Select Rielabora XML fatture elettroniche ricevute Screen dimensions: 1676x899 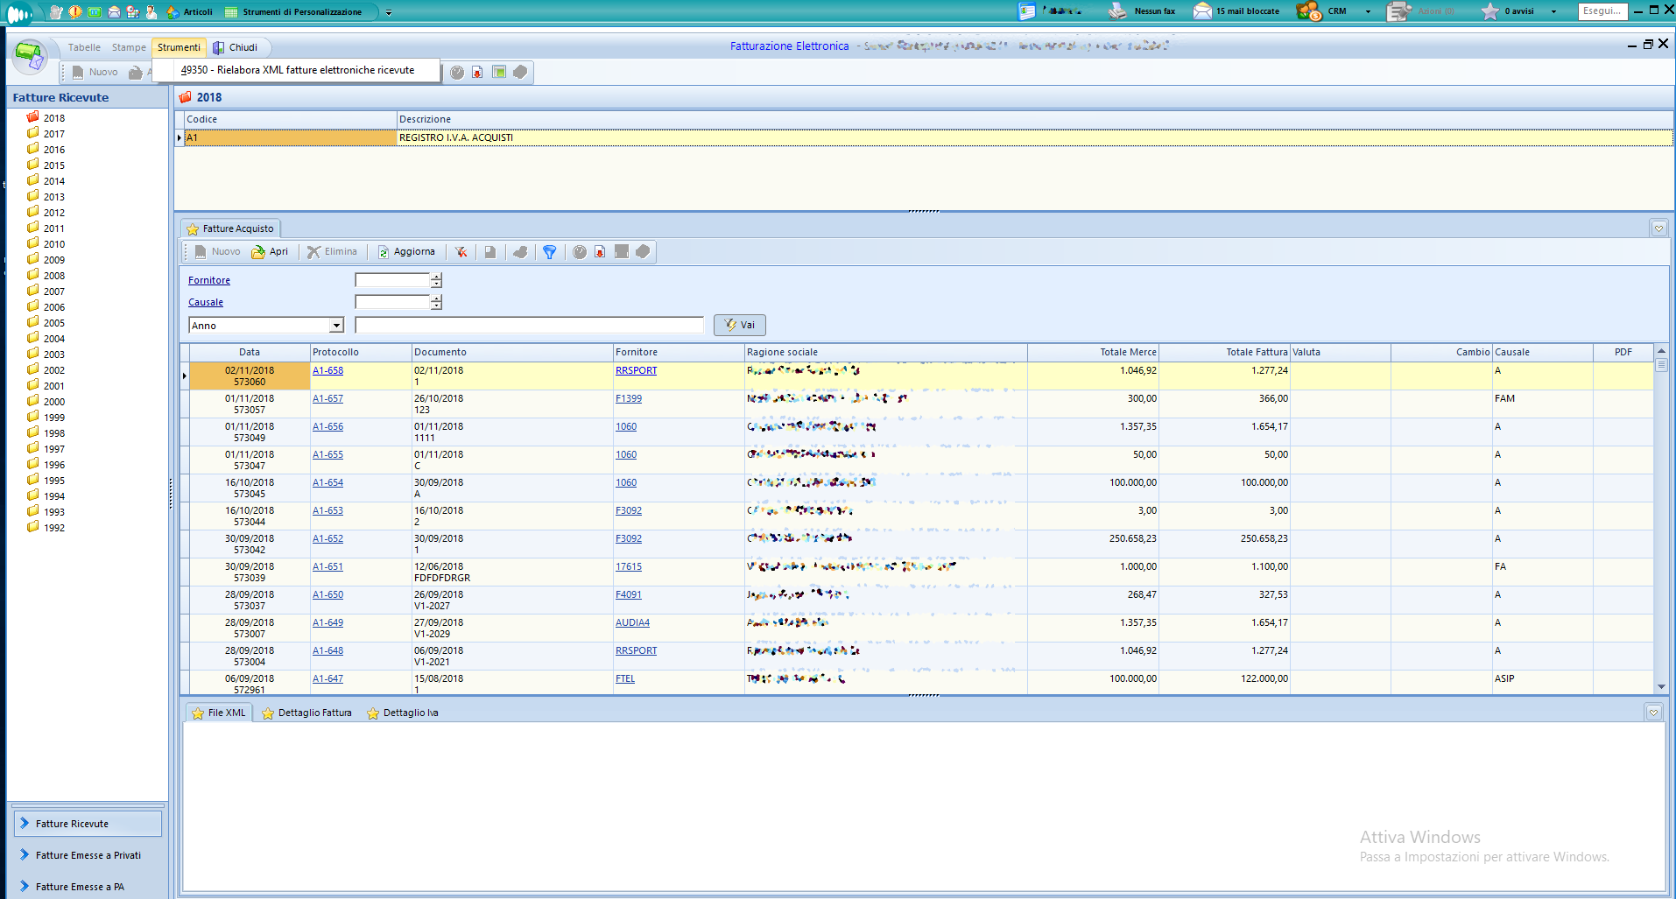tap(297, 70)
